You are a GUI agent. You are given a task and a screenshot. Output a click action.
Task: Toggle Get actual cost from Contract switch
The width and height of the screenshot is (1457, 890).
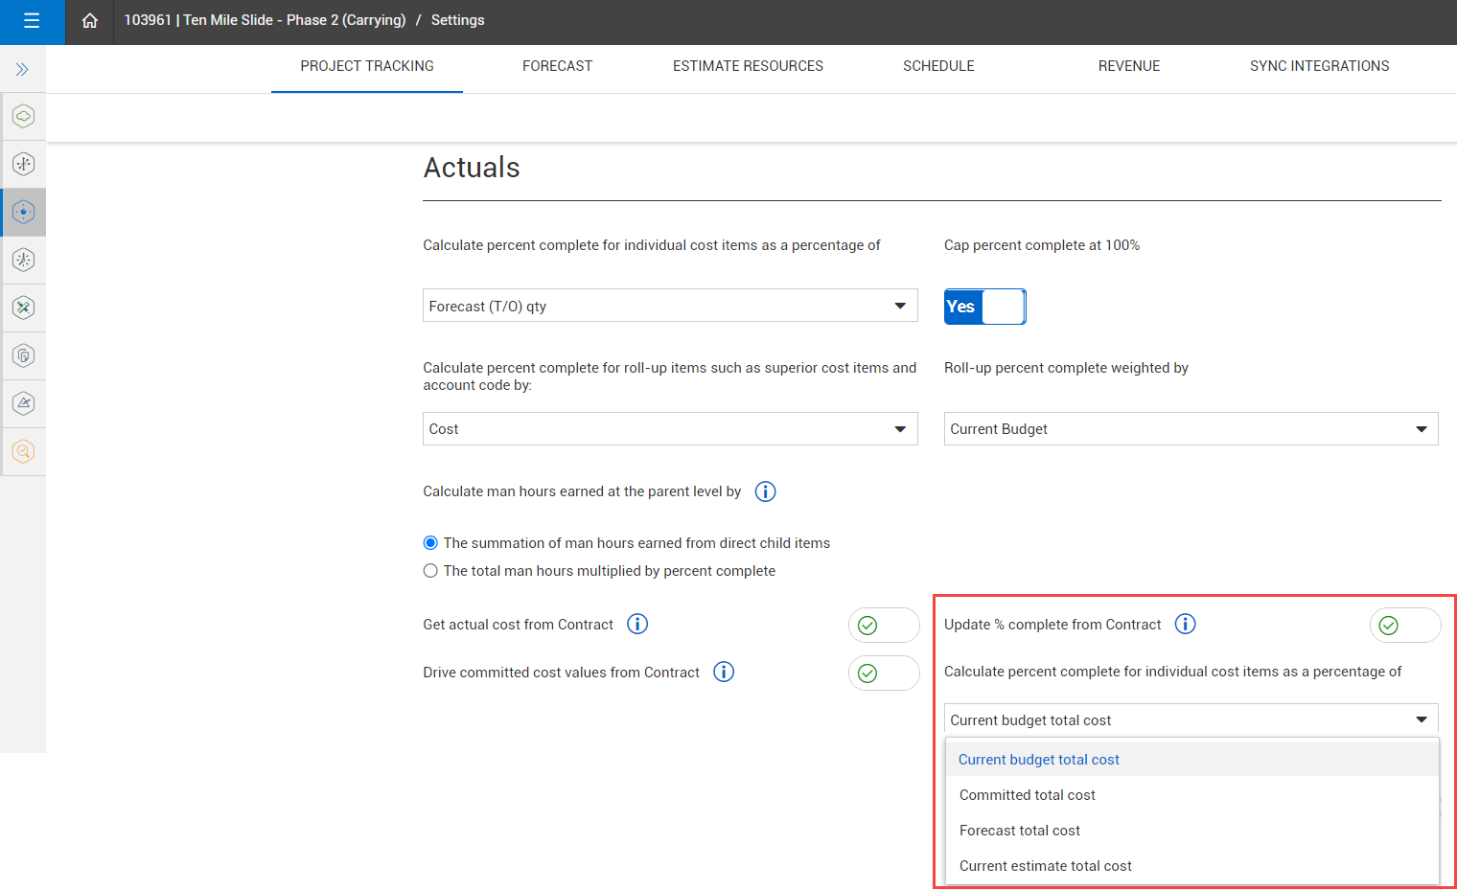pos(884,625)
